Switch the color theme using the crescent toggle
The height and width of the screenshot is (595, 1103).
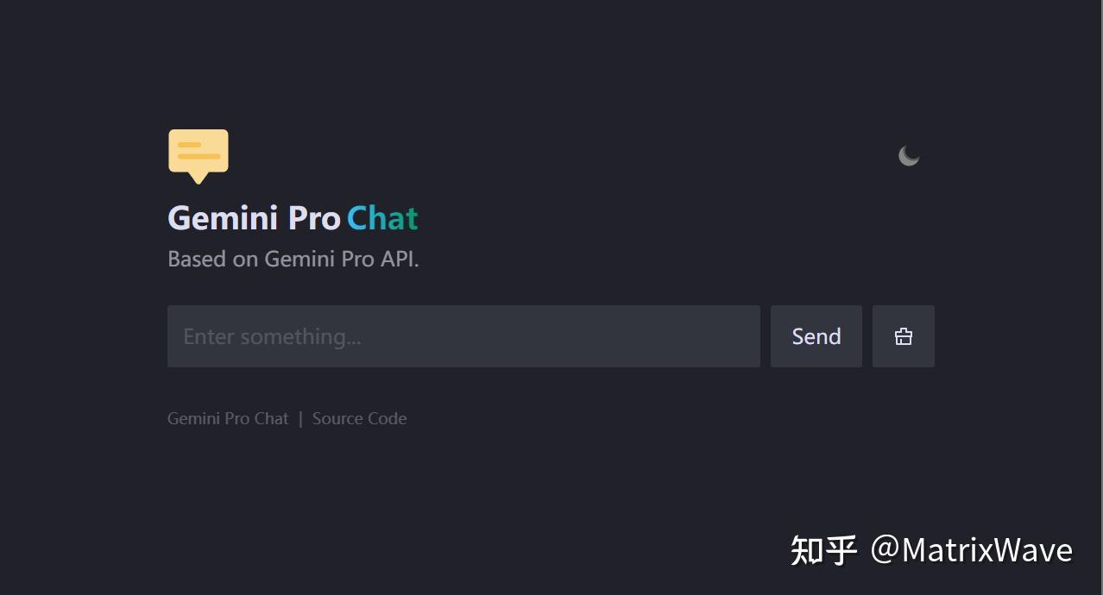click(909, 155)
